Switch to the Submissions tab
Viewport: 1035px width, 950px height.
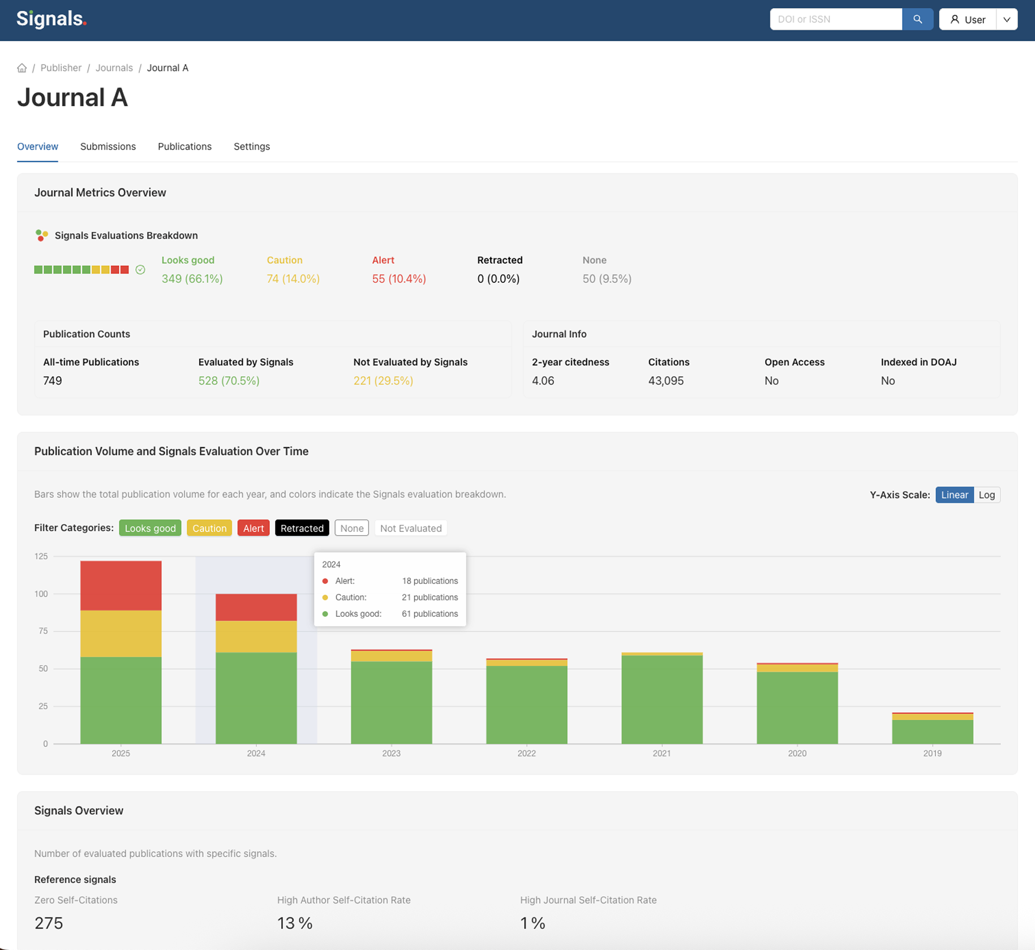click(x=108, y=147)
